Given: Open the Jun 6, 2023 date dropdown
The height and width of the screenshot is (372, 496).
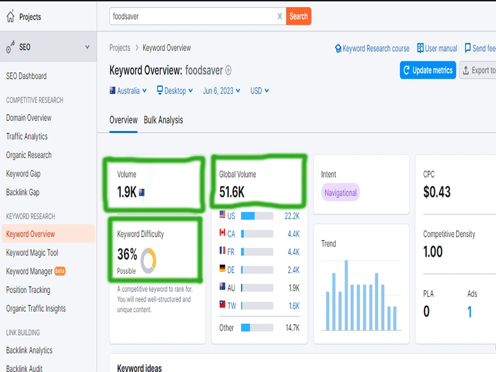Looking at the screenshot, I should 221,91.
